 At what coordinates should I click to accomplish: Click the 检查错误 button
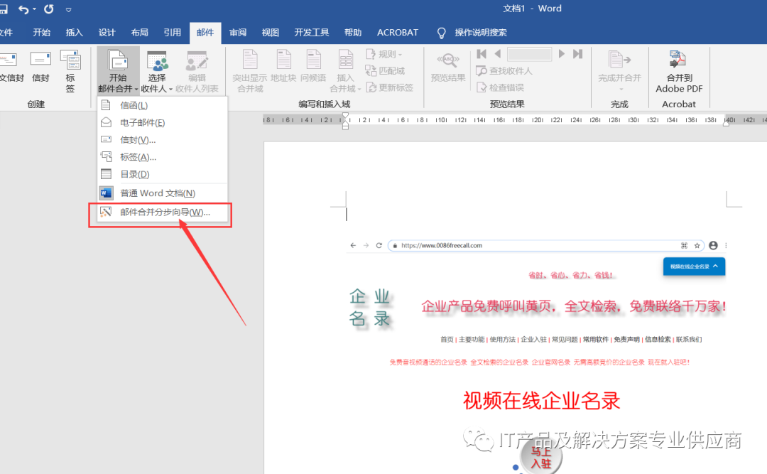pos(500,87)
